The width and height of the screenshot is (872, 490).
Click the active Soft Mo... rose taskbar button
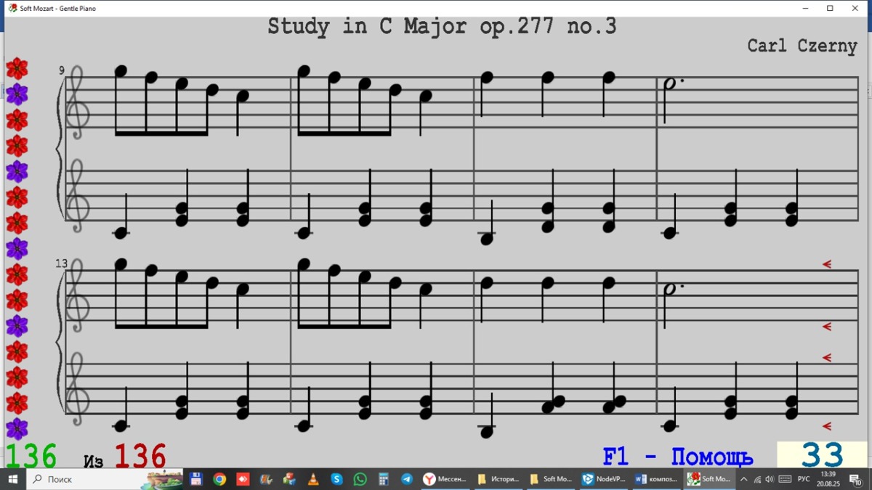[x=709, y=479]
